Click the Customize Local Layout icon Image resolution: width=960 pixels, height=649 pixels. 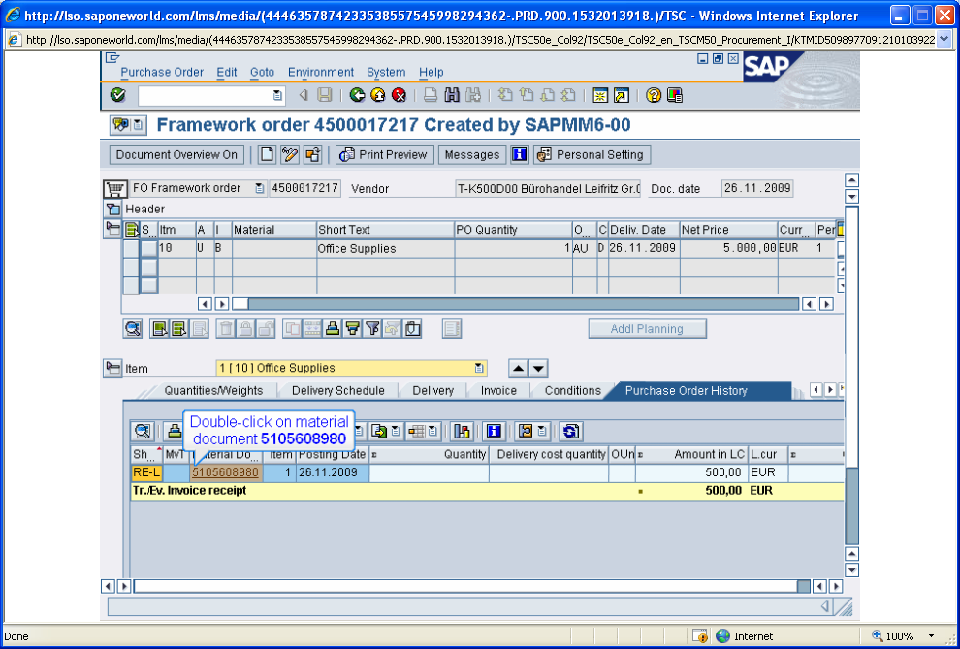[675, 95]
